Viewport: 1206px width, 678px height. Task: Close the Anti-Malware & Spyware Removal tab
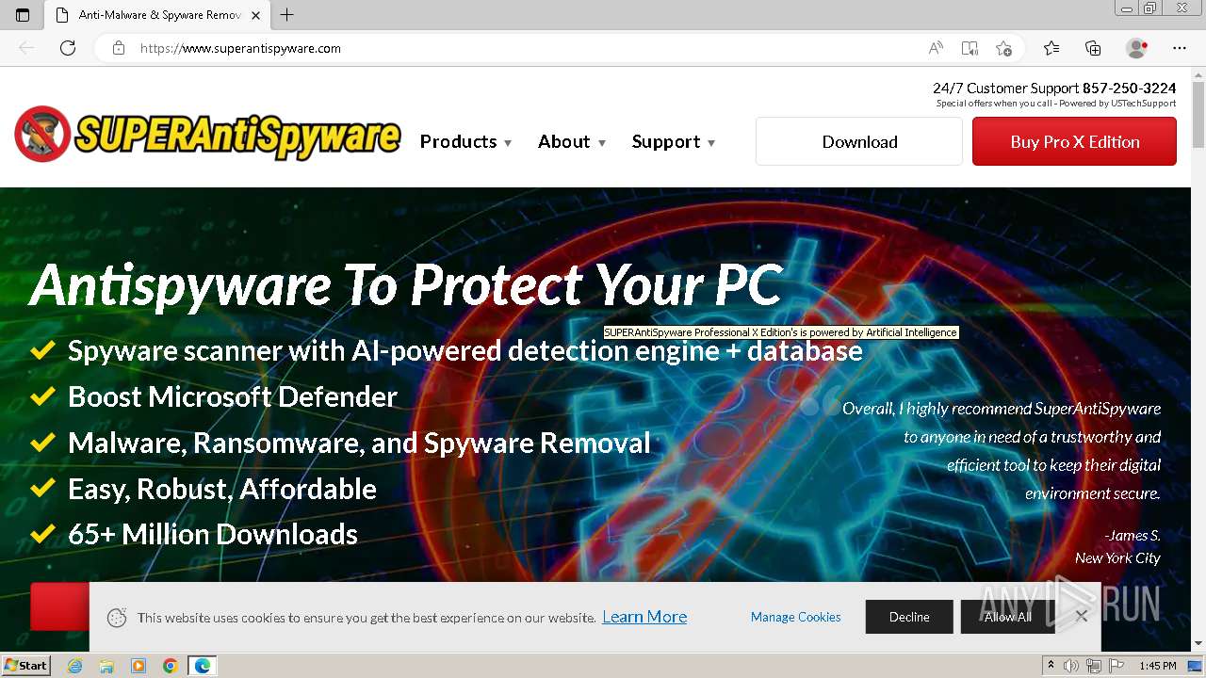[x=256, y=15]
